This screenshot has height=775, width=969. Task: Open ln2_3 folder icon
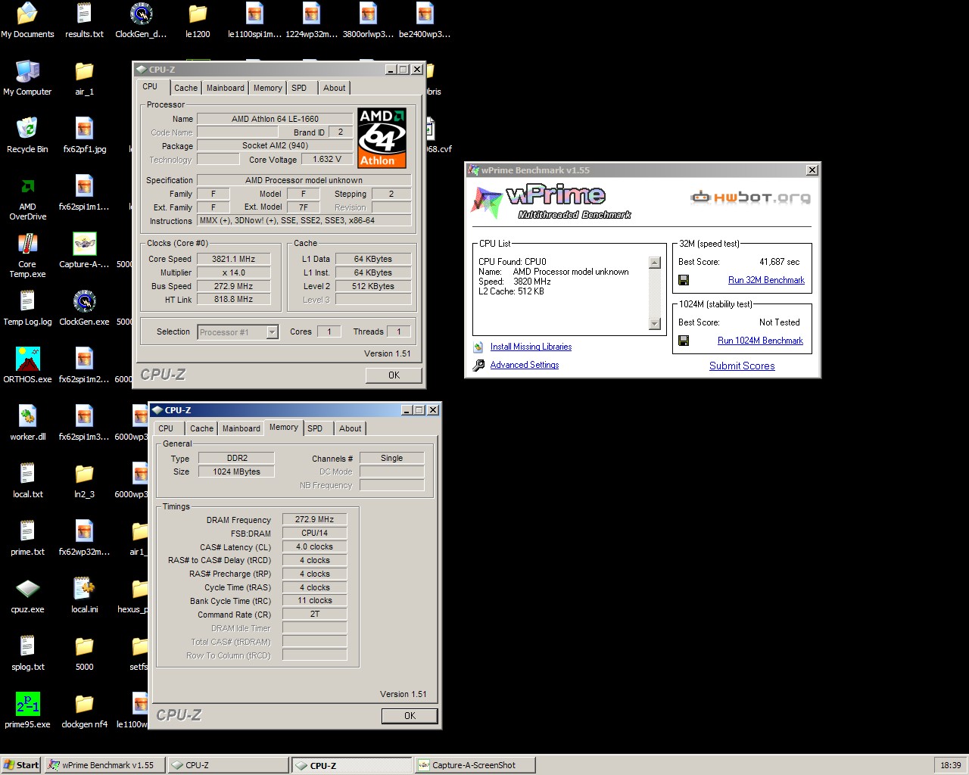84,481
